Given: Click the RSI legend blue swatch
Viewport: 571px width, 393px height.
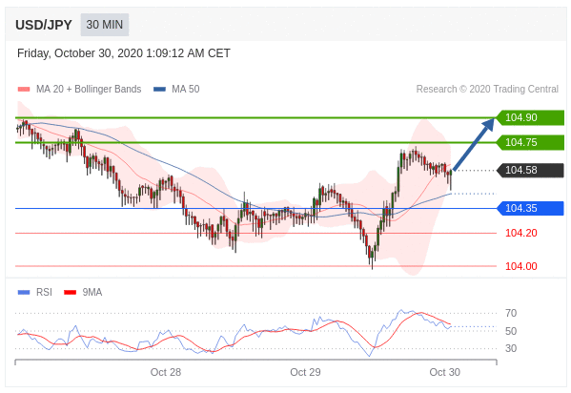Looking at the screenshot, I should coord(24,293).
